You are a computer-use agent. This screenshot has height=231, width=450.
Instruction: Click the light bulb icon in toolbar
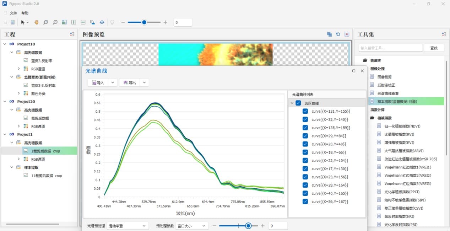112,22
